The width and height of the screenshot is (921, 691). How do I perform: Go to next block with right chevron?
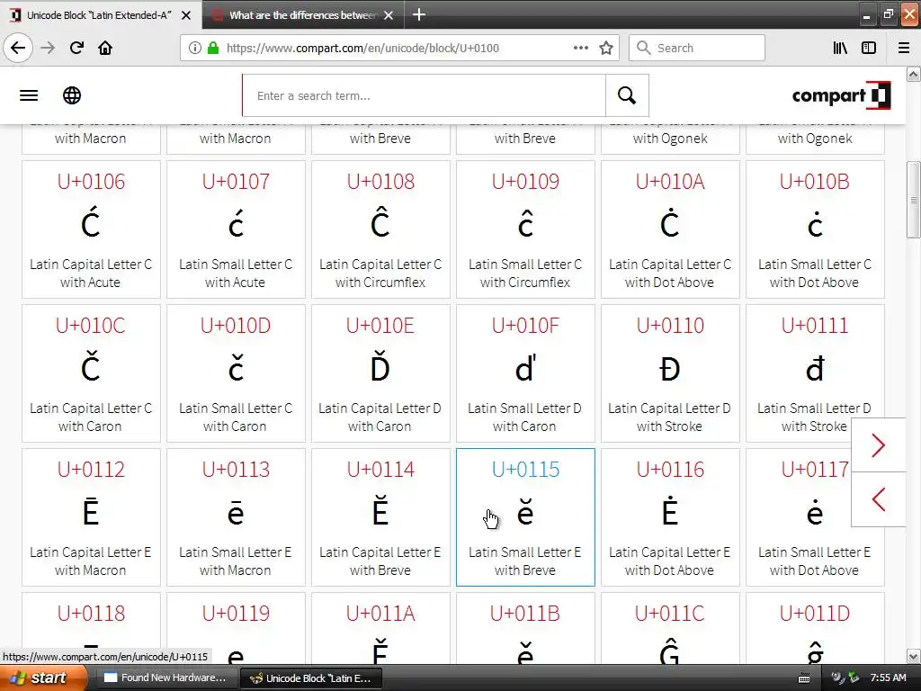click(x=878, y=444)
